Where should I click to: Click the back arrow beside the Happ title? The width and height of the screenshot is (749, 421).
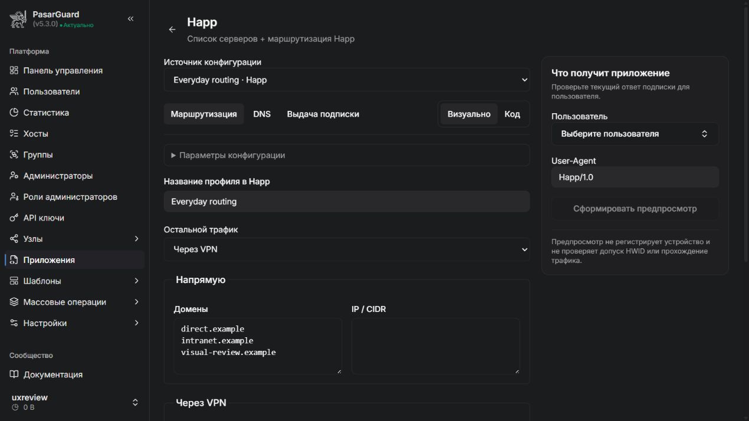172,29
